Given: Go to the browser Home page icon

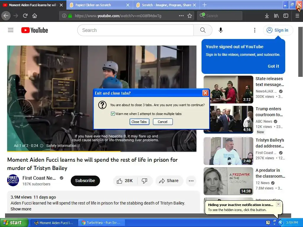Looking at the screenshot, I should (35, 16).
